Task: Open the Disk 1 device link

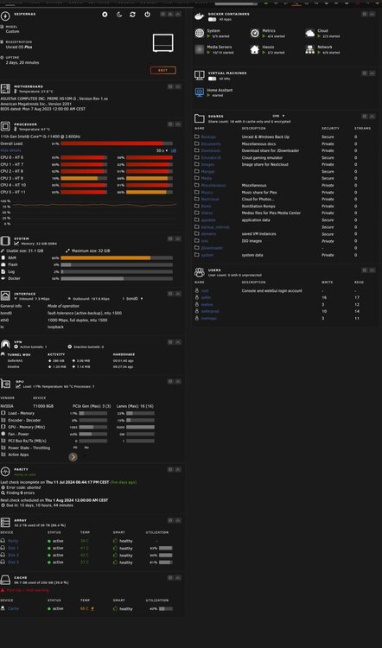Action: click(13, 548)
